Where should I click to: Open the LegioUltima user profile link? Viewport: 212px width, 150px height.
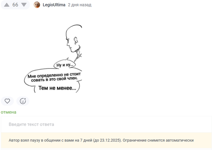click(x=54, y=5)
